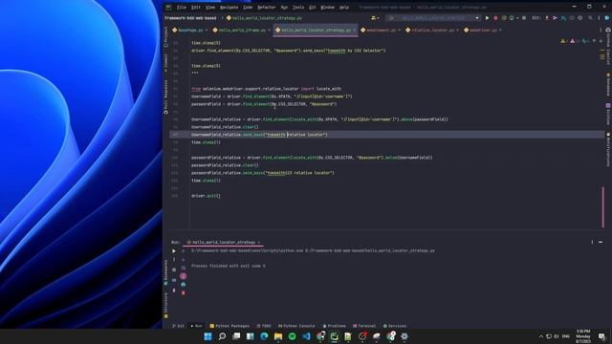Open Microsoft Edge from taskbar
Image resolution: width=612 pixels, height=344 pixels.
pyautogui.click(x=264, y=336)
